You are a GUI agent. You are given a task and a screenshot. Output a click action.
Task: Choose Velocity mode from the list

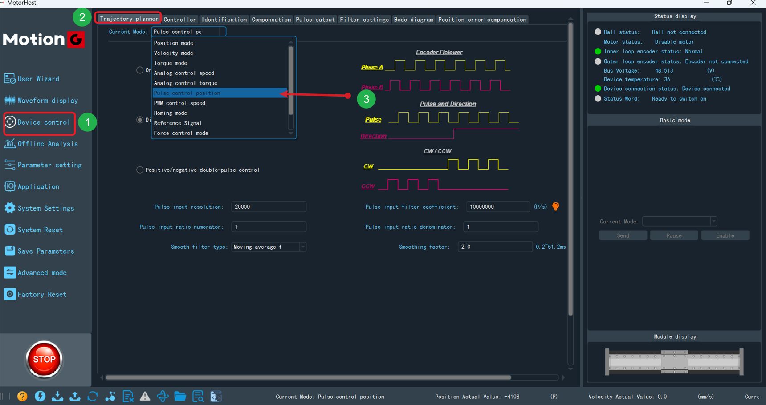(220, 53)
